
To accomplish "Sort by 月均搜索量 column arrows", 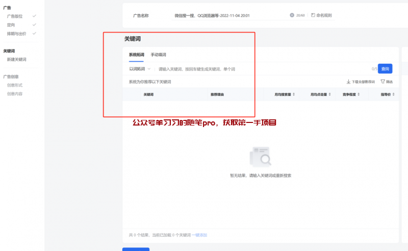I will tap(294, 94).
